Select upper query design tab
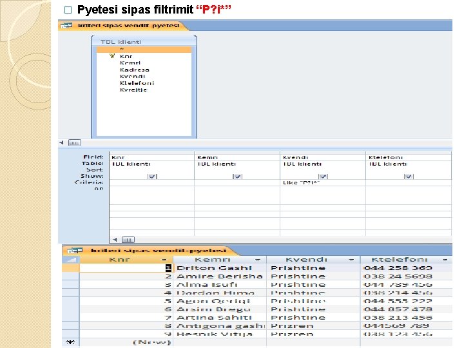This screenshot has width=464, height=348. coord(124,25)
